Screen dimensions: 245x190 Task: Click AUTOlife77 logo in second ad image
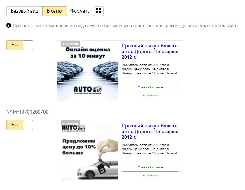[x=74, y=129]
